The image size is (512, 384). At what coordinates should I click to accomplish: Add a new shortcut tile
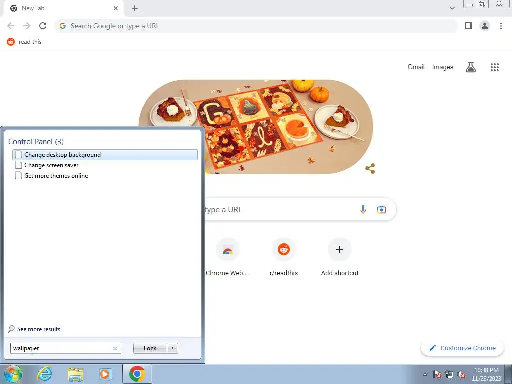coord(340,257)
